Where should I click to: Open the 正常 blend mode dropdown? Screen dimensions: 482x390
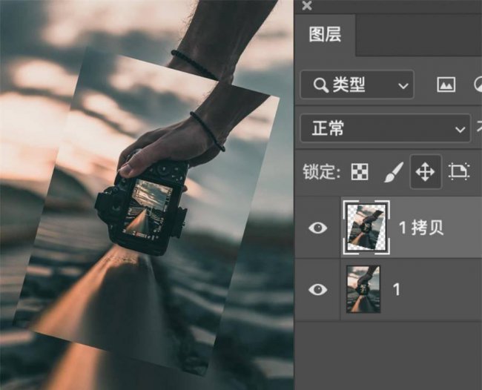click(x=386, y=128)
